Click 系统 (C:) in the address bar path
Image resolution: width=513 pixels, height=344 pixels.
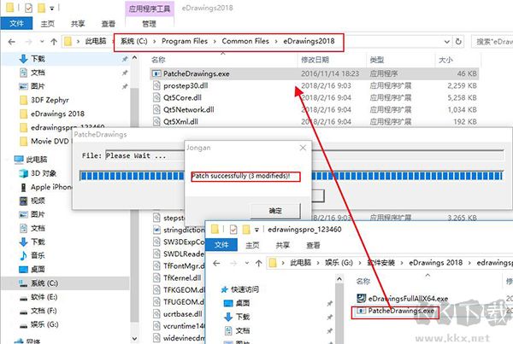pyautogui.click(x=134, y=41)
